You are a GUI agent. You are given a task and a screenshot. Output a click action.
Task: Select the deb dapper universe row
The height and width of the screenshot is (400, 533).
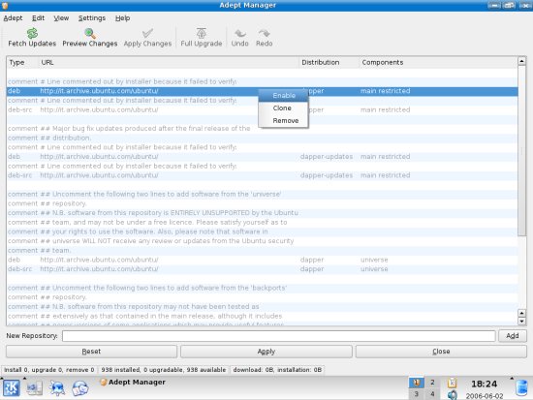(262, 260)
